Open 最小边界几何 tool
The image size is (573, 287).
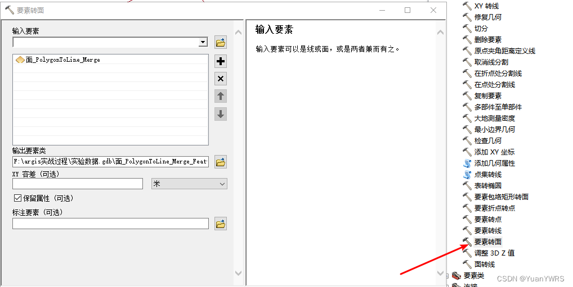[494, 130]
